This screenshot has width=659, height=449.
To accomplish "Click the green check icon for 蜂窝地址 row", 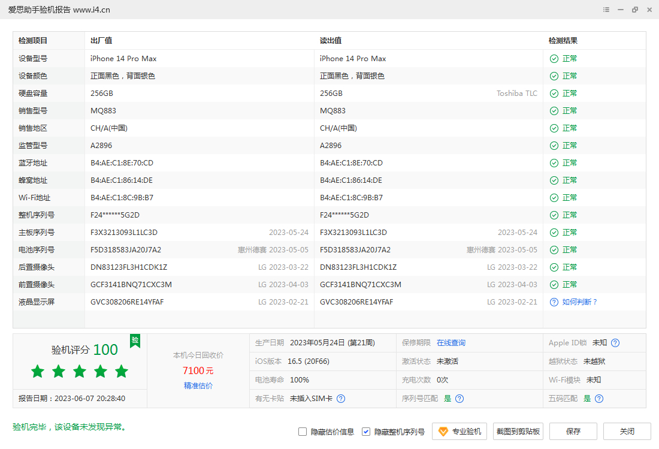I will (x=554, y=180).
